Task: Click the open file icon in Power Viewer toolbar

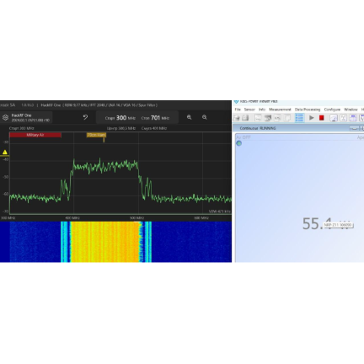Action: click(x=237, y=118)
